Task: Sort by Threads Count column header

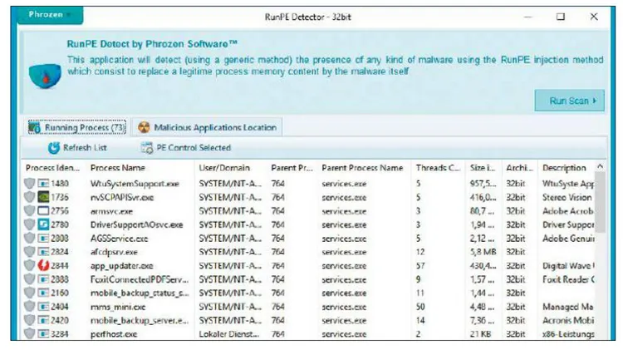Action: pyautogui.click(x=438, y=168)
